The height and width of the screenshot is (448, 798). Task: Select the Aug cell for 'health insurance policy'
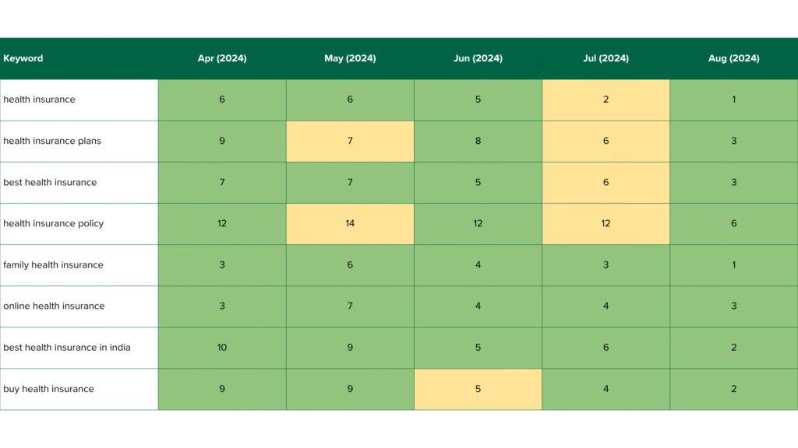pyautogui.click(x=733, y=223)
